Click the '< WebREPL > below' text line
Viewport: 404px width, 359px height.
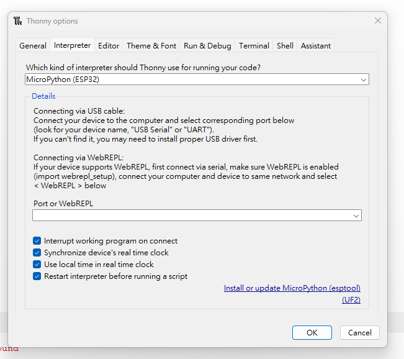(x=70, y=186)
